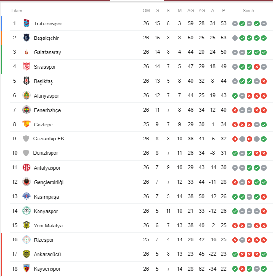Click the Fenerbahçe club crest
Image resolution: width=273 pixels, height=277 pixels.
coord(26,110)
